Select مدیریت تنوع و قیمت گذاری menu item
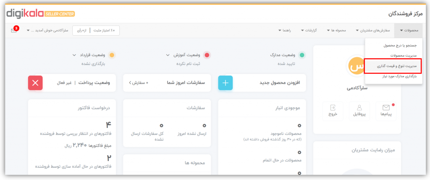The width and height of the screenshot is (430, 180). click(392, 66)
